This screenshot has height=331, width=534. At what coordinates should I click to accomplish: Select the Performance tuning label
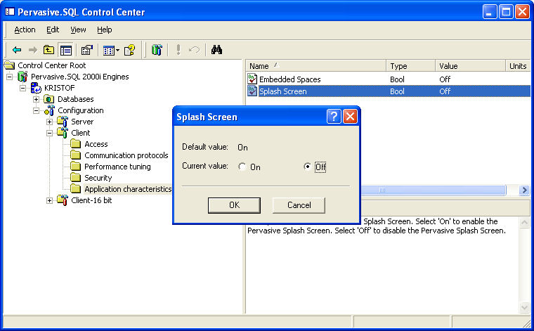coord(117,167)
